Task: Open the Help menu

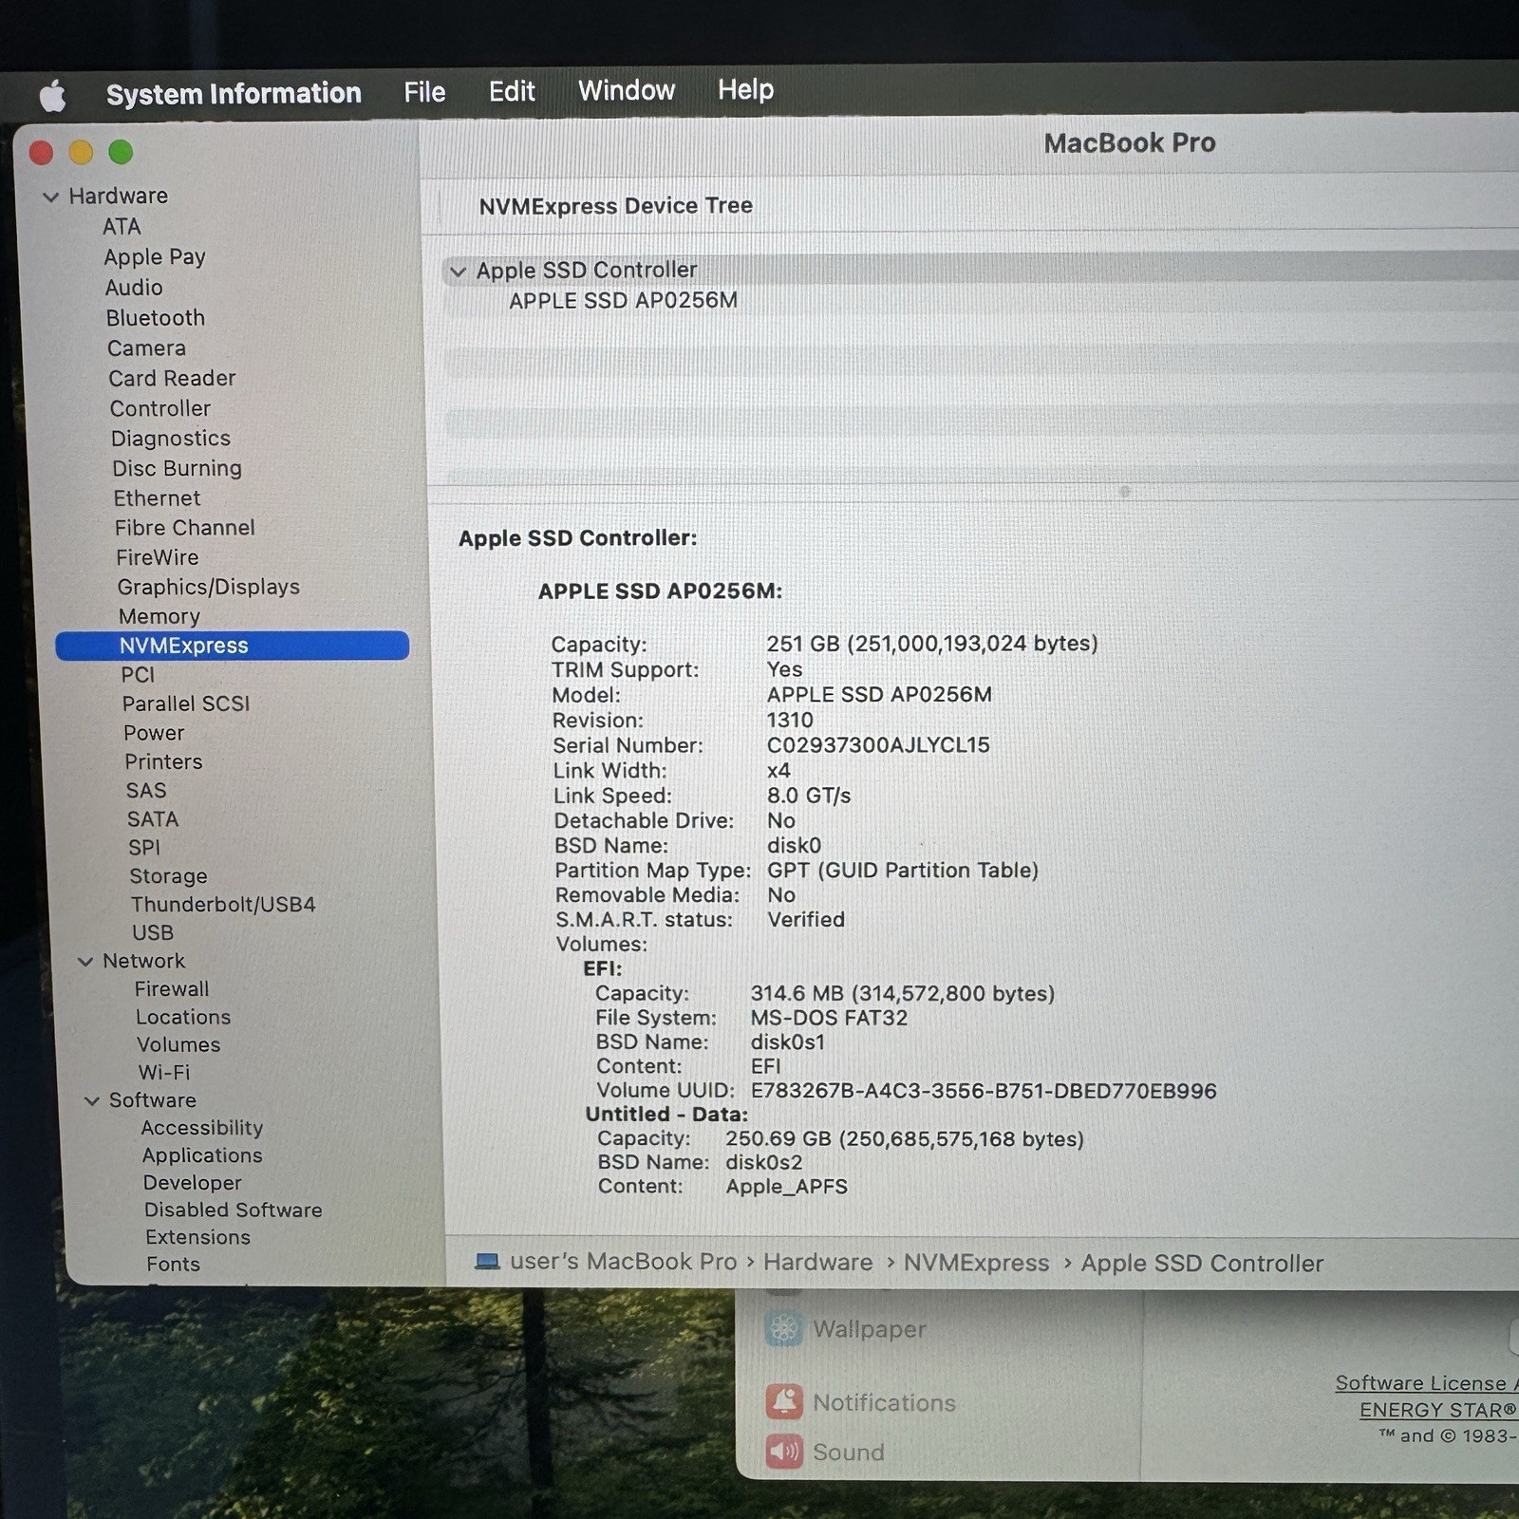Action: (x=745, y=89)
